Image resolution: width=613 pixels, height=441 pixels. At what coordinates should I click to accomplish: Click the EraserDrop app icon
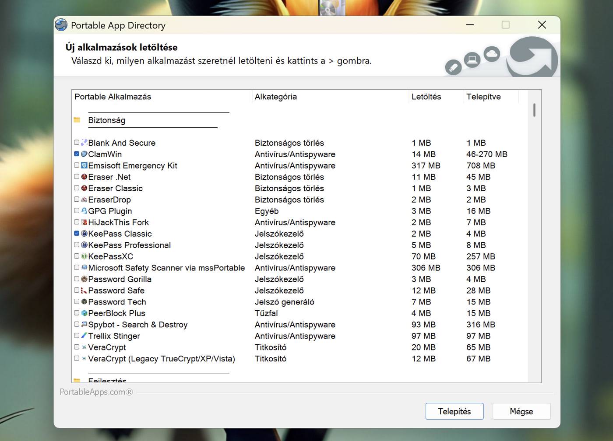click(85, 199)
